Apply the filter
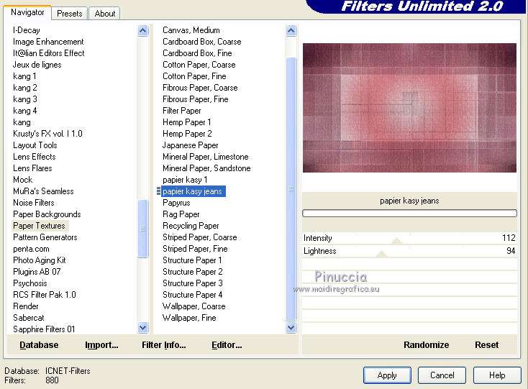 tap(387, 375)
